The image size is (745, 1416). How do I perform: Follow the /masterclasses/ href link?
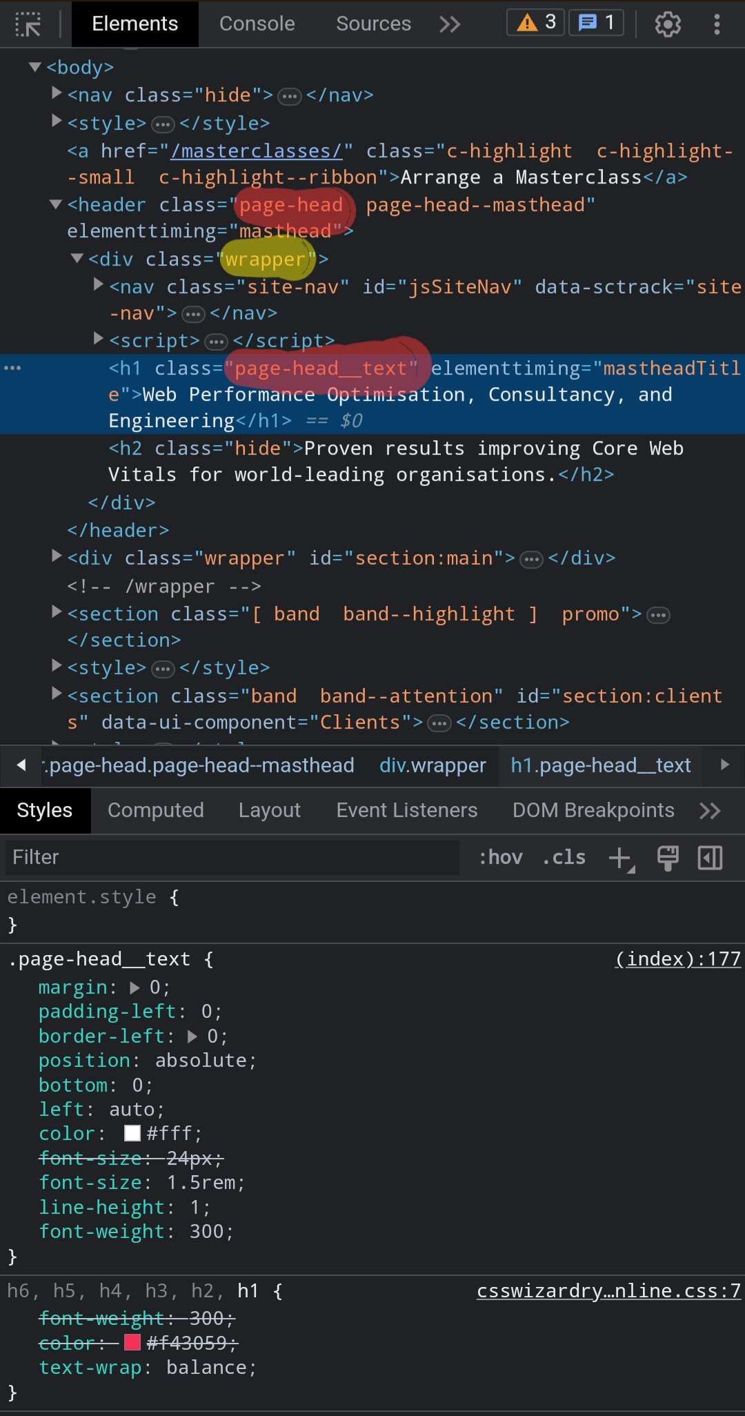(x=256, y=151)
